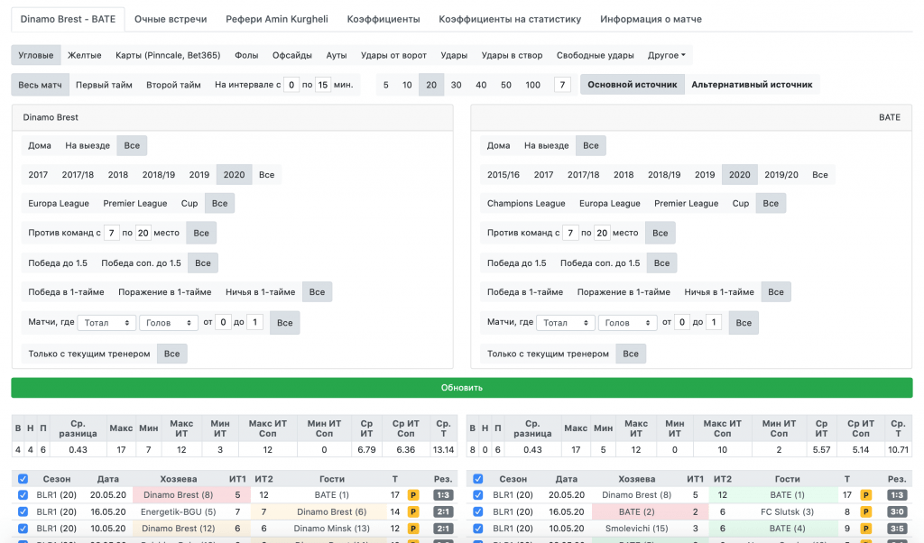Screen dimensions: 924x543
Task: Switch to the Очные встречи tab
Action: (x=171, y=19)
